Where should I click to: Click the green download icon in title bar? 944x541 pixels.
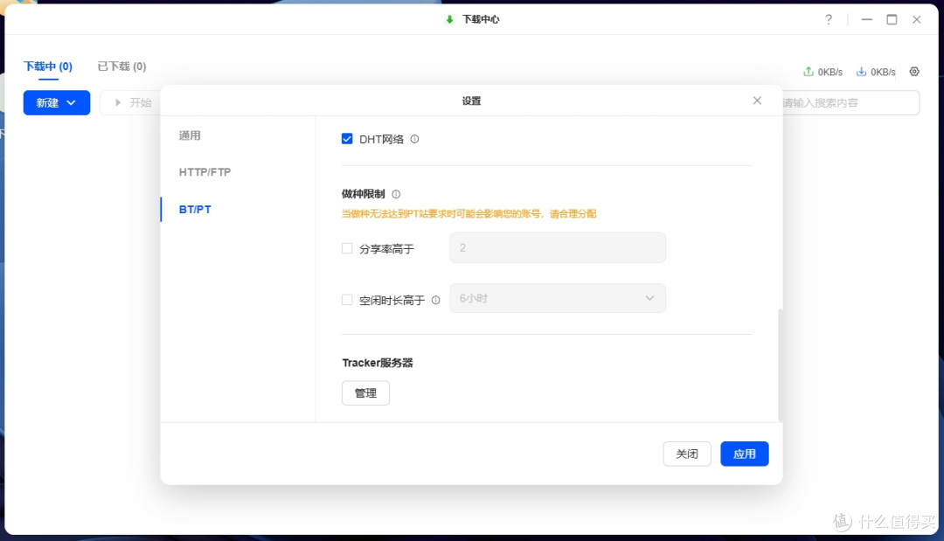tap(449, 19)
